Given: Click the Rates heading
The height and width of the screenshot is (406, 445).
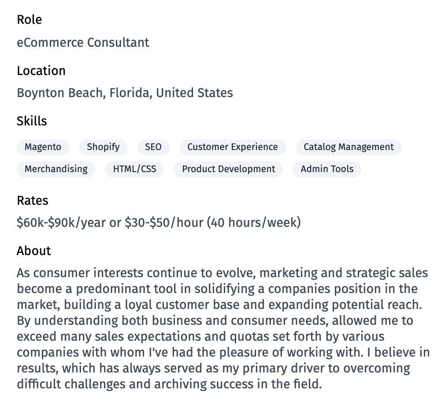Looking at the screenshot, I should coord(33,201).
